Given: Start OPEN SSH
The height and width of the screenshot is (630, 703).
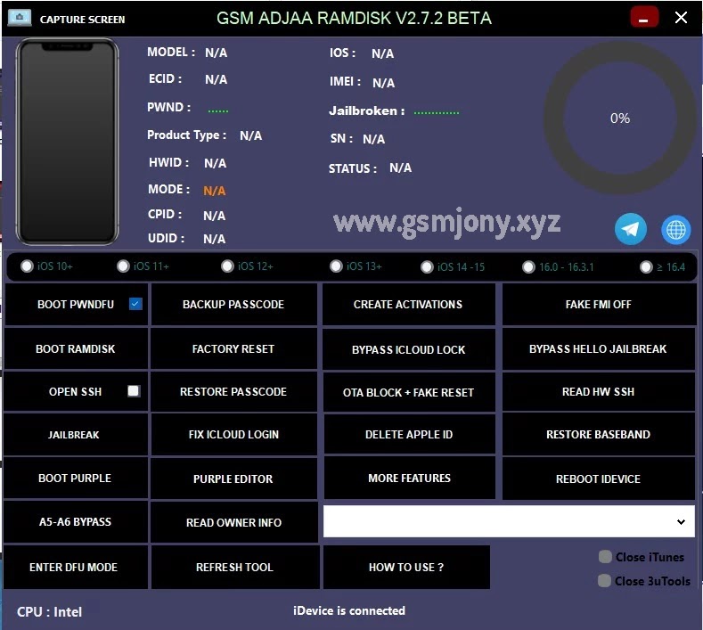Looking at the screenshot, I should point(76,391).
